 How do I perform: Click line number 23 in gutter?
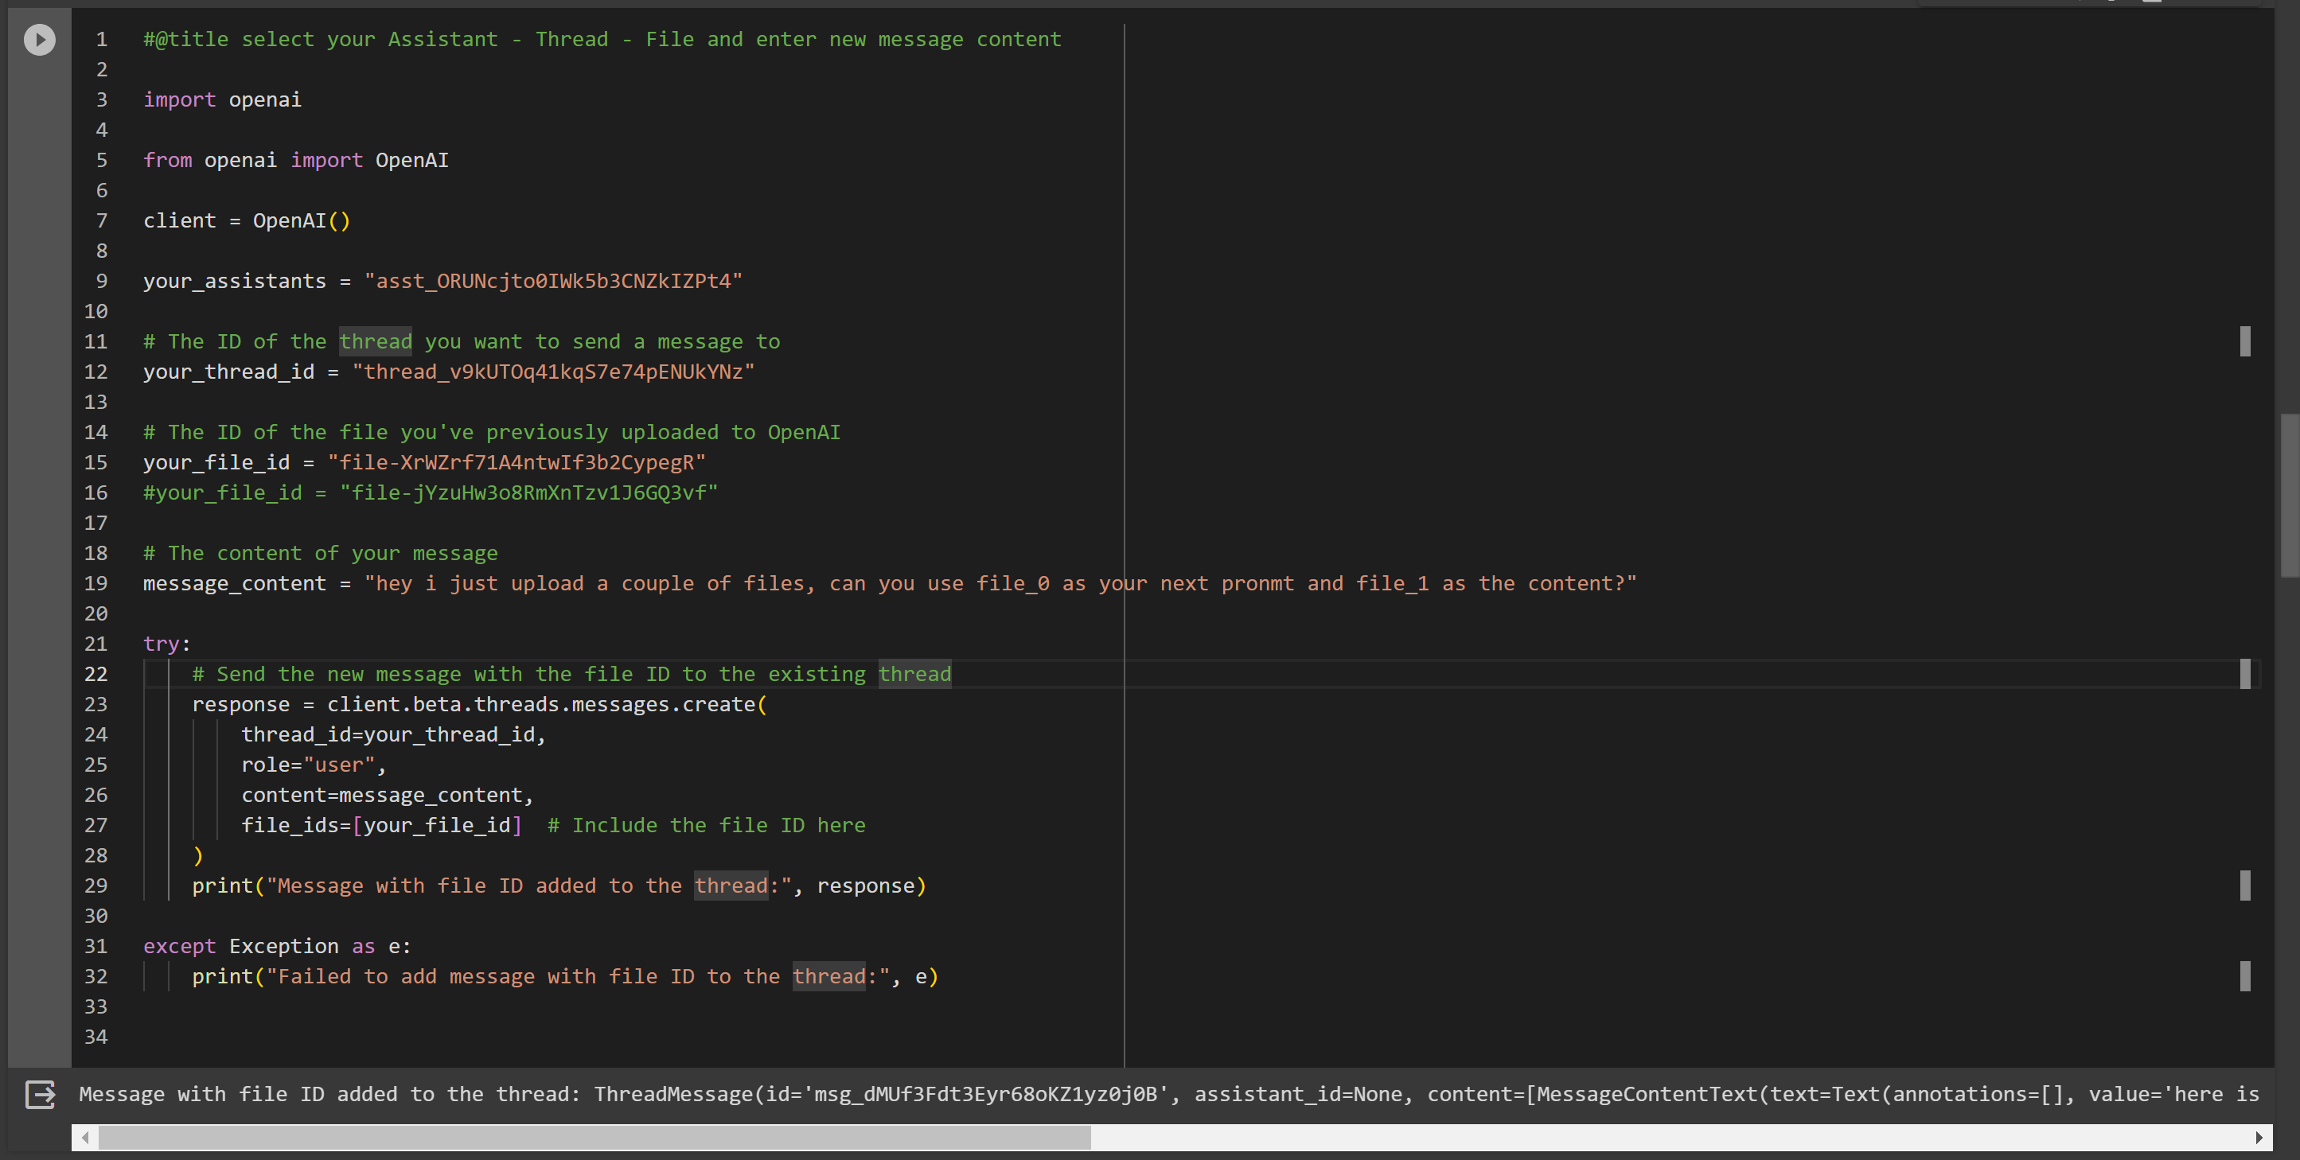pos(96,704)
